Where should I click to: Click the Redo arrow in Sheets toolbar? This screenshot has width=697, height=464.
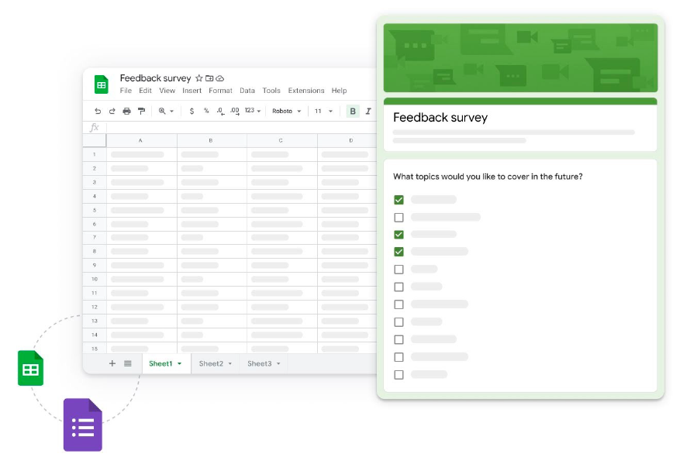(112, 111)
